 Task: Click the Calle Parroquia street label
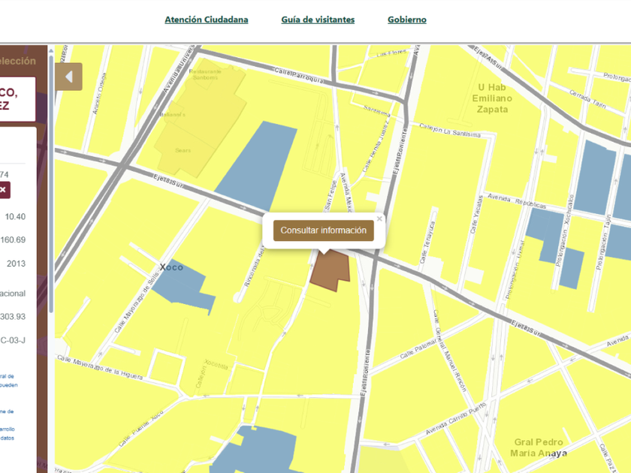click(x=299, y=75)
